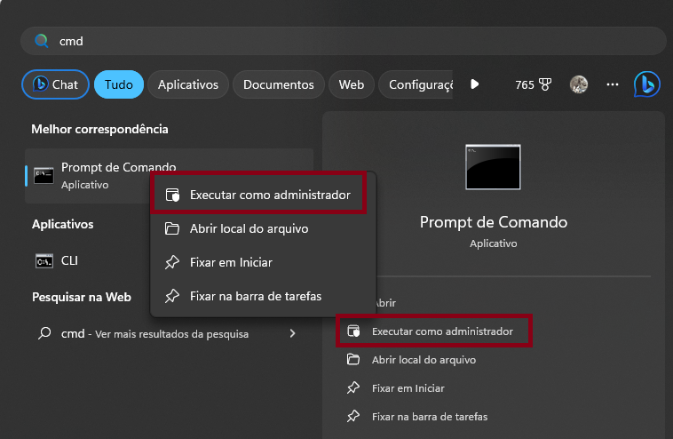Show more filter tabs with arrow
Screen dimensions: 673x439
pyautogui.click(x=474, y=84)
